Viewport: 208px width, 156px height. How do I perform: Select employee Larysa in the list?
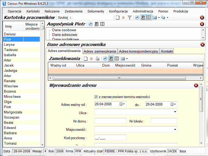[9, 44]
